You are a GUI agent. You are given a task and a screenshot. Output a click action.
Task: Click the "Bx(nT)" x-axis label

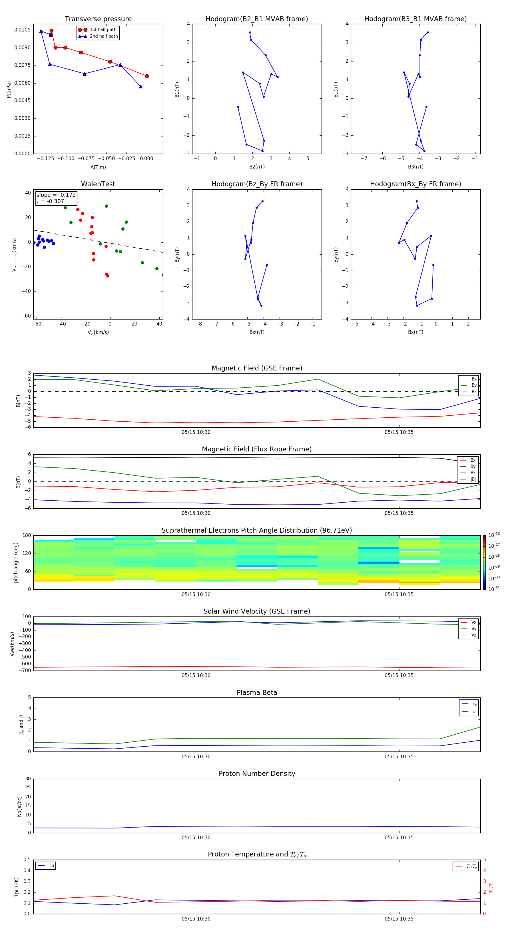[415, 332]
